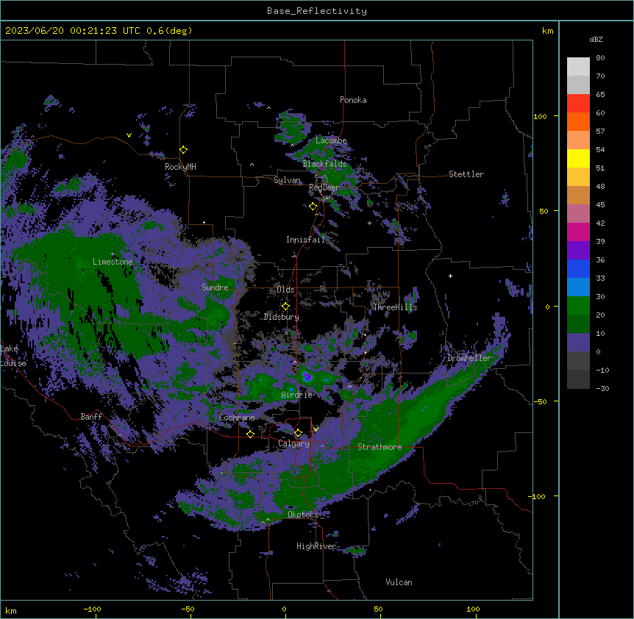
Task: Select the yellow diamond marker below RedDeer
Action: pos(313,207)
